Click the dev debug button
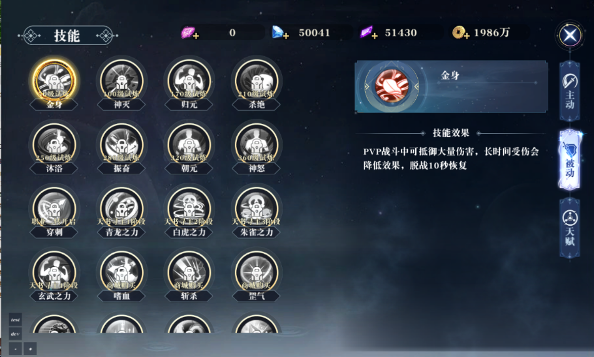This screenshot has width=594, height=357. (15, 334)
